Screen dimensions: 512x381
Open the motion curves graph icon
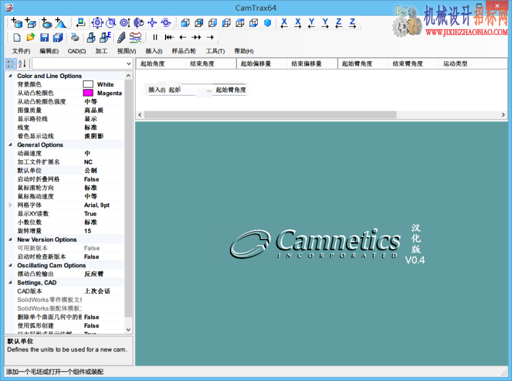point(135,38)
